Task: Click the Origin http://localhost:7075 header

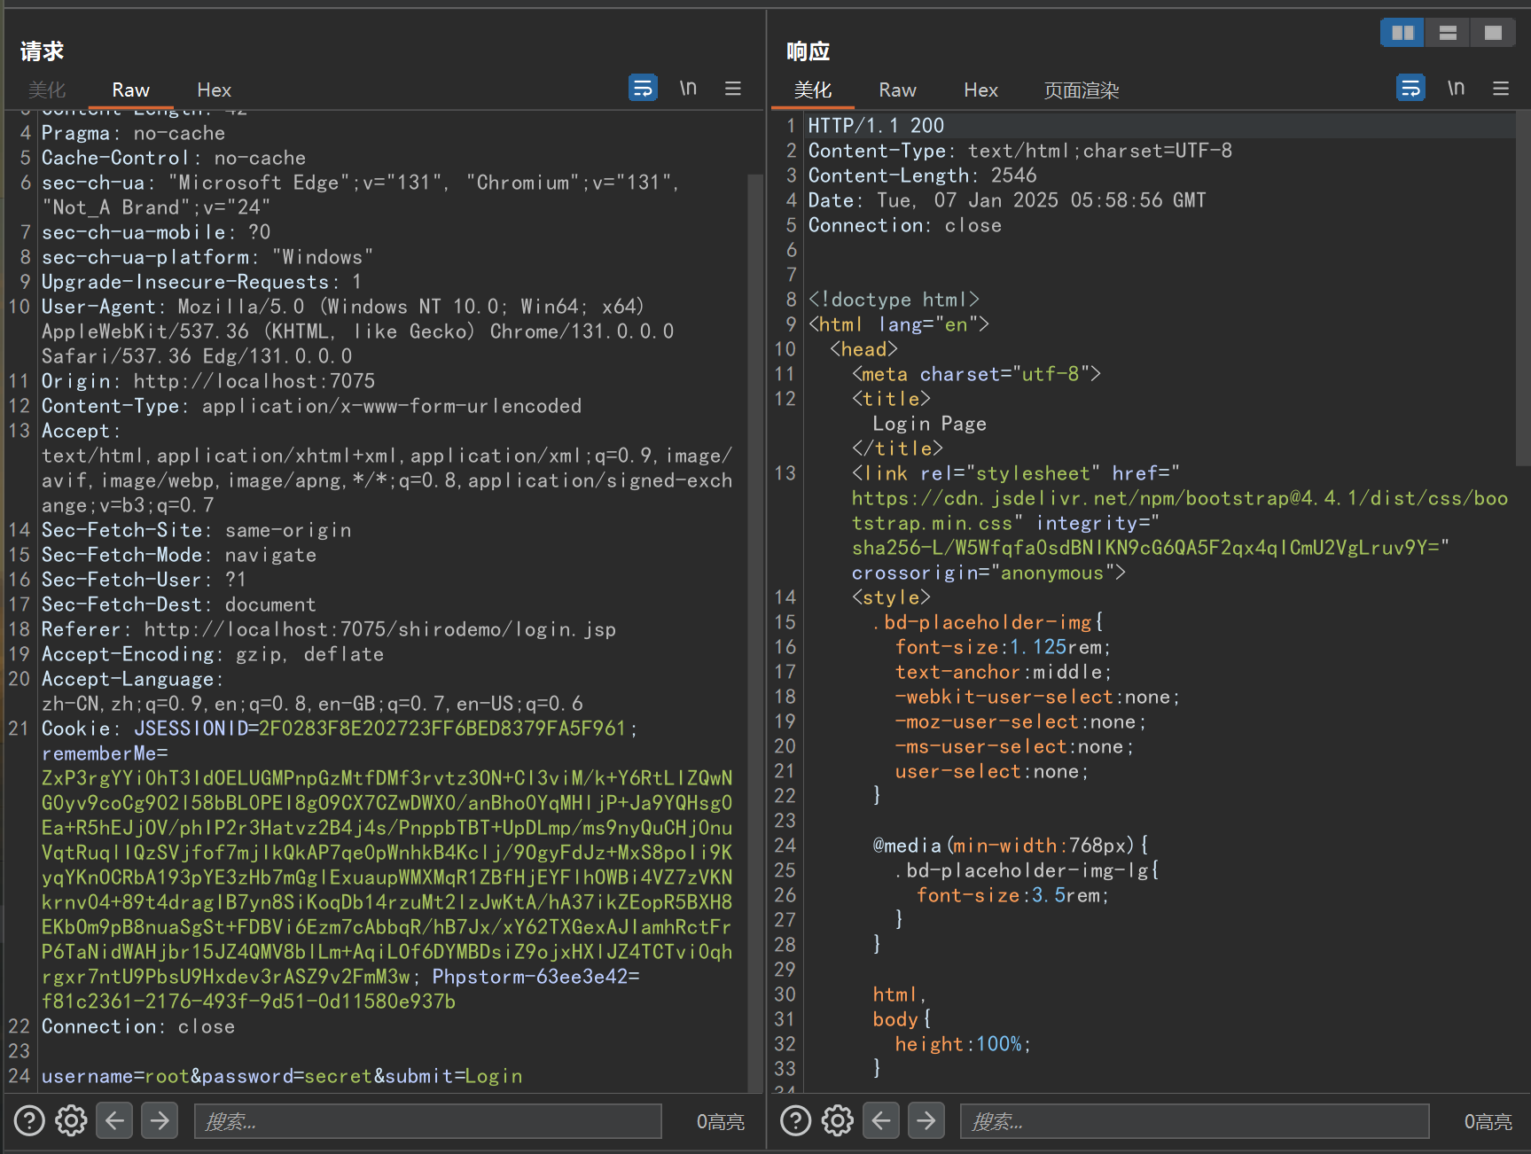Action: pyautogui.click(x=208, y=381)
